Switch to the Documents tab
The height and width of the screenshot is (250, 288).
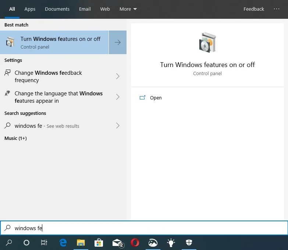click(57, 9)
